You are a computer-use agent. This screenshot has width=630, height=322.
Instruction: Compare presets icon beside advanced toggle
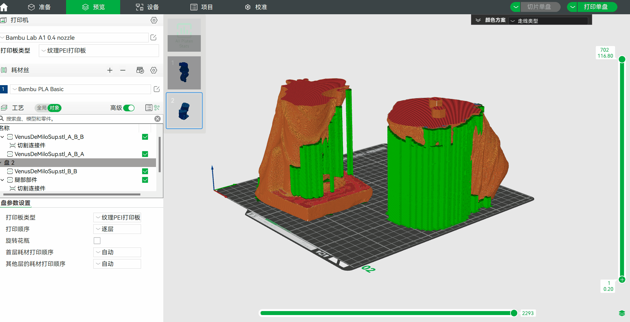(x=157, y=108)
